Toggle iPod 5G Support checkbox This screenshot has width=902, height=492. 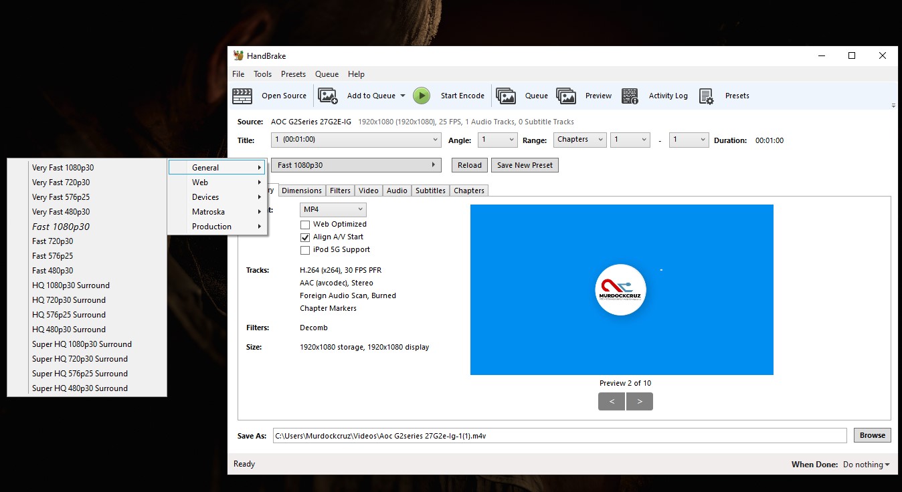(x=305, y=250)
